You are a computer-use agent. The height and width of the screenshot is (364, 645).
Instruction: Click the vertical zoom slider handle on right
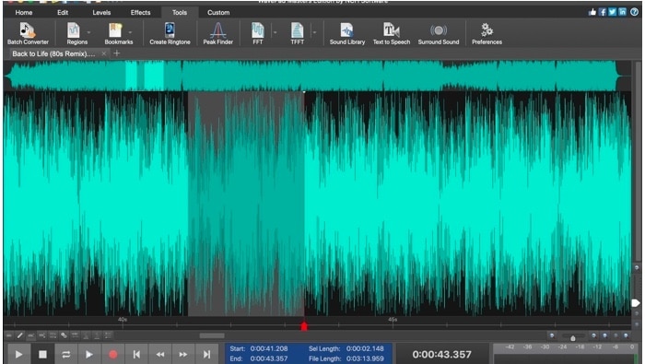tap(636, 303)
